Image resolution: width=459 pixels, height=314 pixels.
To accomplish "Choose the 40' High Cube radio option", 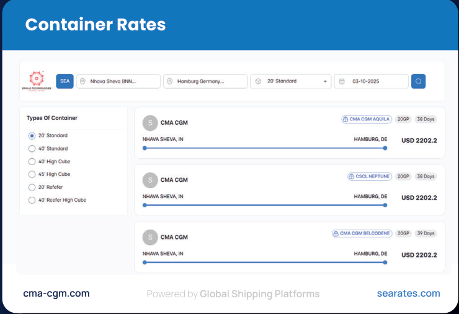I will 32,161.
